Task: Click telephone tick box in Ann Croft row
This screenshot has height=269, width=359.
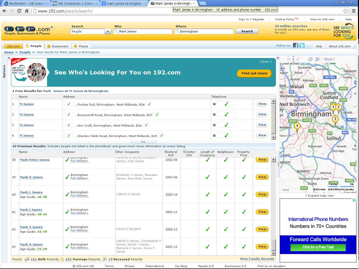Action: [226, 125]
